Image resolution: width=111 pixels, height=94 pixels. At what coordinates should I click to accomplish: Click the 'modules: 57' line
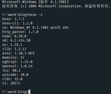click(13, 57)
